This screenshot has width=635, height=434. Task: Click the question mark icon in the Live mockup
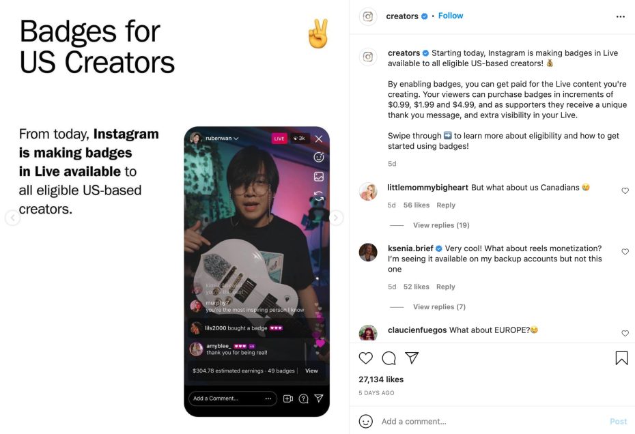click(x=304, y=398)
